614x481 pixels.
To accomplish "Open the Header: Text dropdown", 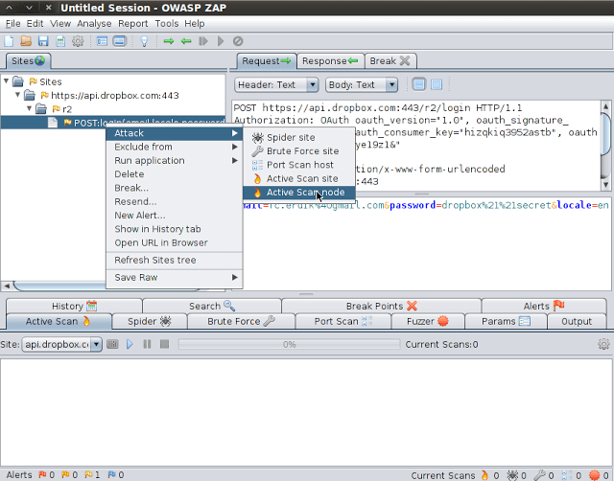I will pos(276,85).
